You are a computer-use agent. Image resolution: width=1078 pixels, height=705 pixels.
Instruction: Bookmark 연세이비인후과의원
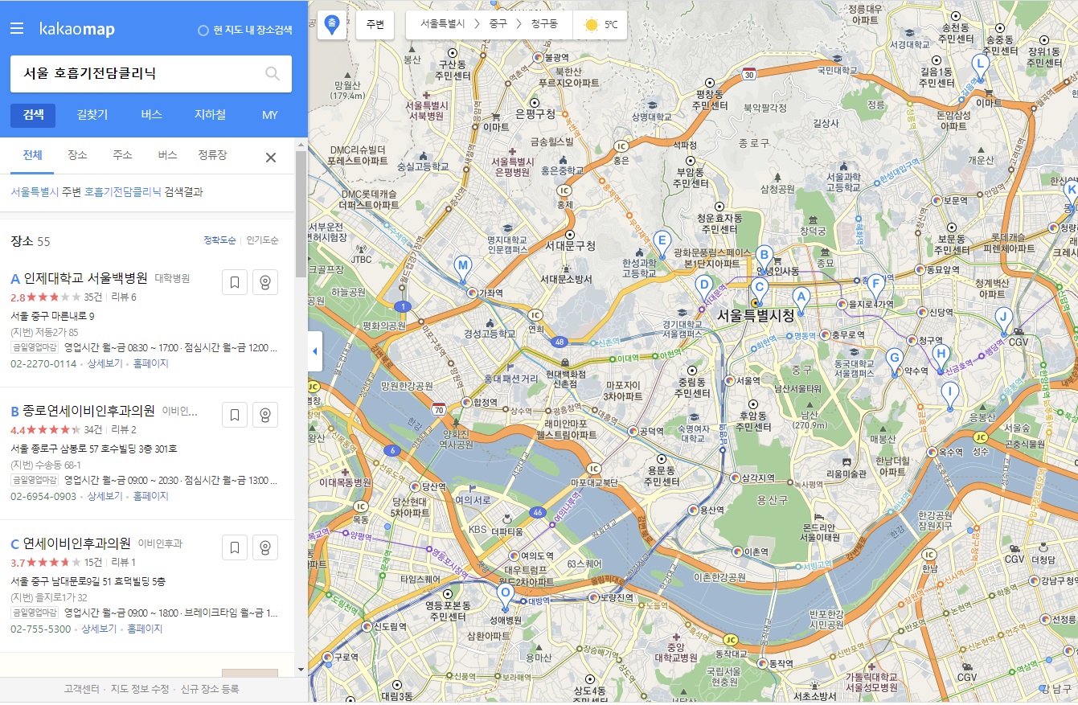pyautogui.click(x=234, y=547)
